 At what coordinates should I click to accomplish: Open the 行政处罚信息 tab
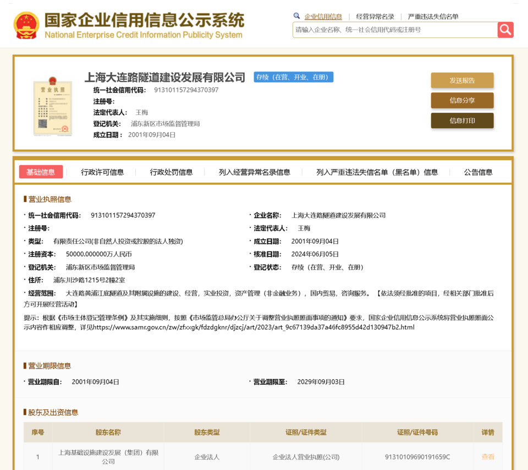(171, 172)
